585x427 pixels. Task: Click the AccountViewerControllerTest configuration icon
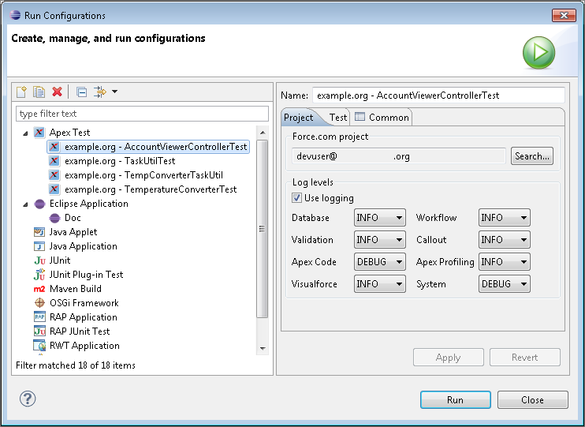54,147
